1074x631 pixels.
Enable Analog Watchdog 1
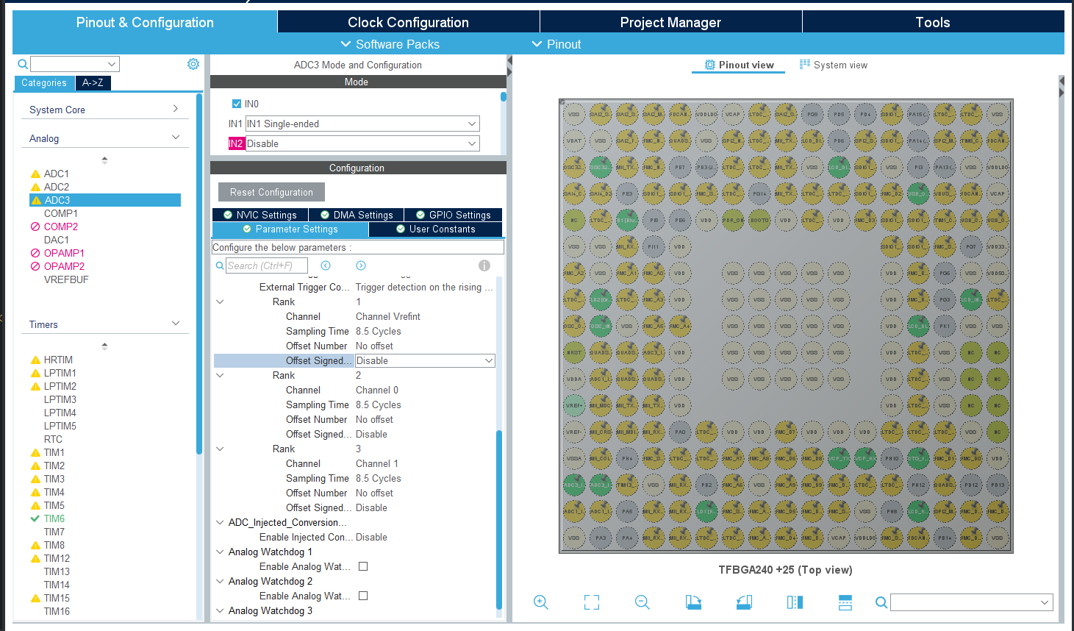362,566
